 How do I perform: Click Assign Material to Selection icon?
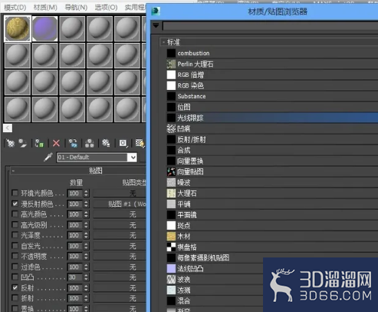(x=39, y=143)
